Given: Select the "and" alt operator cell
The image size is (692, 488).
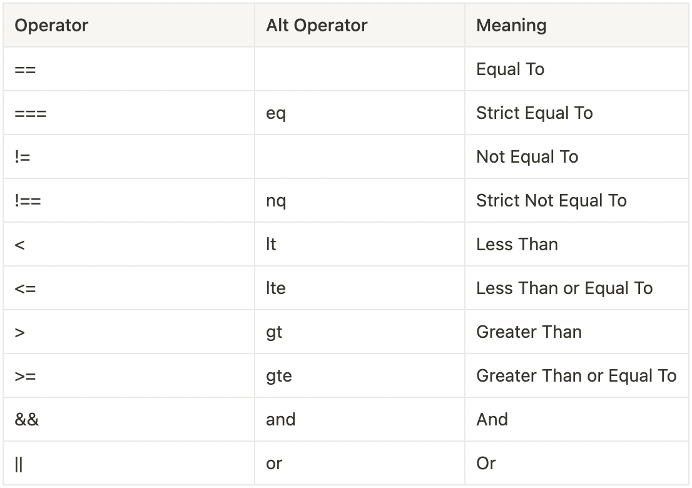Looking at the screenshot, I should click(x=280, y=420).
